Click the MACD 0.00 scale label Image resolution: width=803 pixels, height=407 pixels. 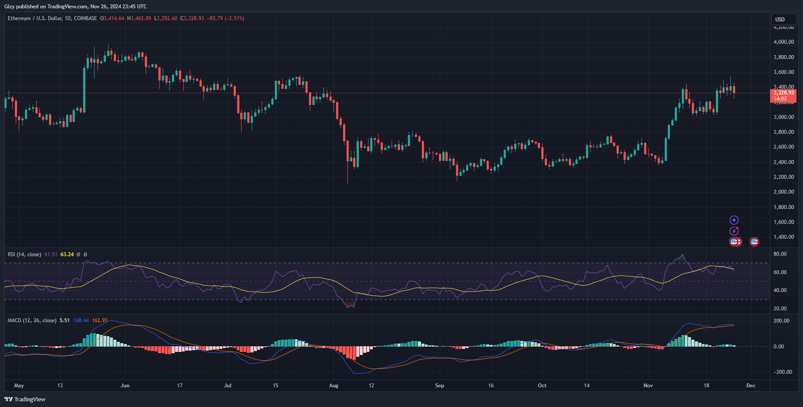pyautogui.click(x=779, y=347)
